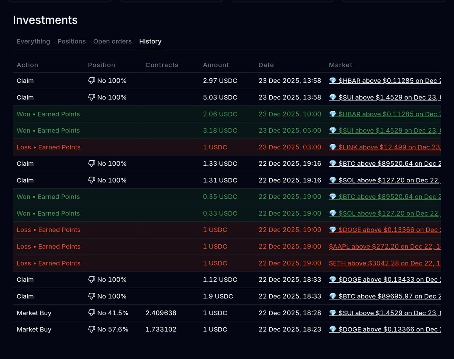Click date 22 Dec 2025, 18:28

290,313
